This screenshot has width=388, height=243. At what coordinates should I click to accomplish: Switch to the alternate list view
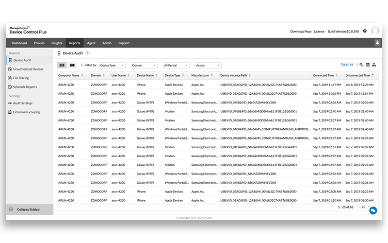[72, 65]
